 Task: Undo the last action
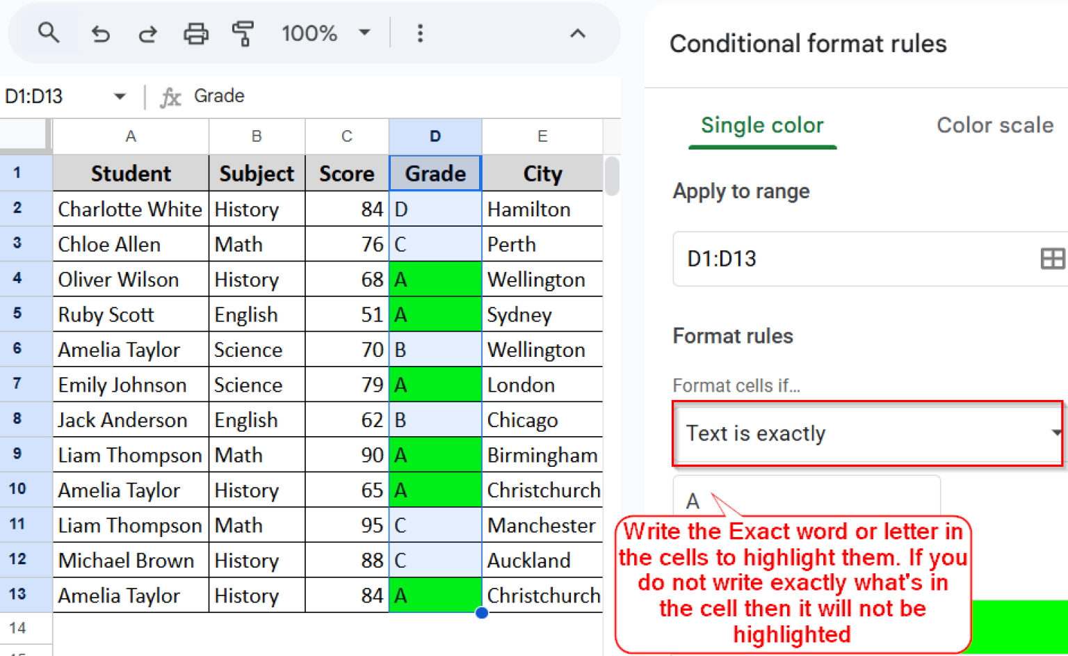(100, 33)
